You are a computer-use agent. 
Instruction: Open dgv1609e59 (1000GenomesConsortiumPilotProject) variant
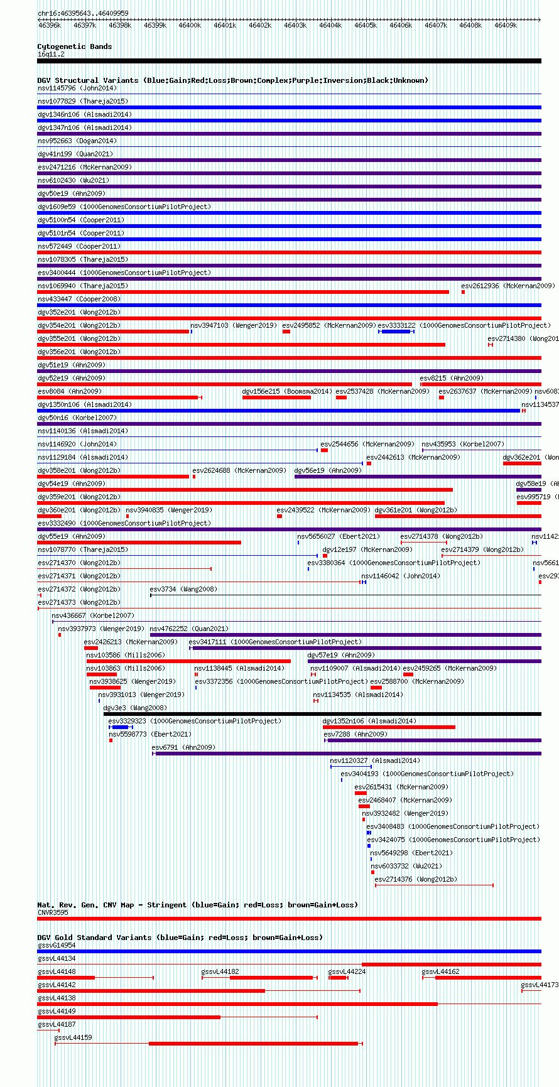click(124, 207)
